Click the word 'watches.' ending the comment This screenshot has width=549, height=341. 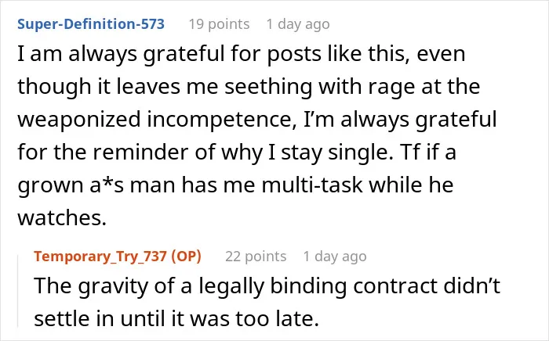(x=62, y=217)
